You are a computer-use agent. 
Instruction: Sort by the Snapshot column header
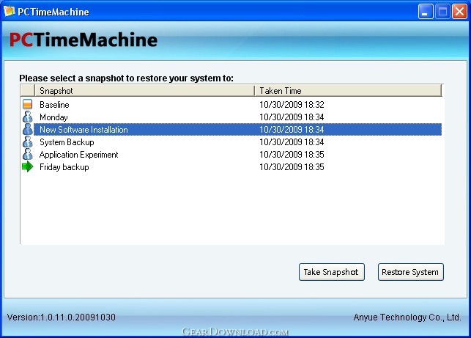pyautogui.click(x=144, y=90)
